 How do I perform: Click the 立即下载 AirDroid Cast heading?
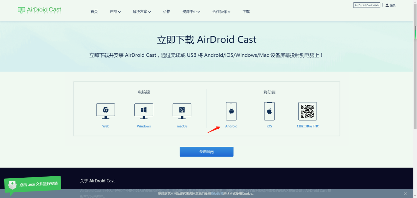[x=207, y=40]
